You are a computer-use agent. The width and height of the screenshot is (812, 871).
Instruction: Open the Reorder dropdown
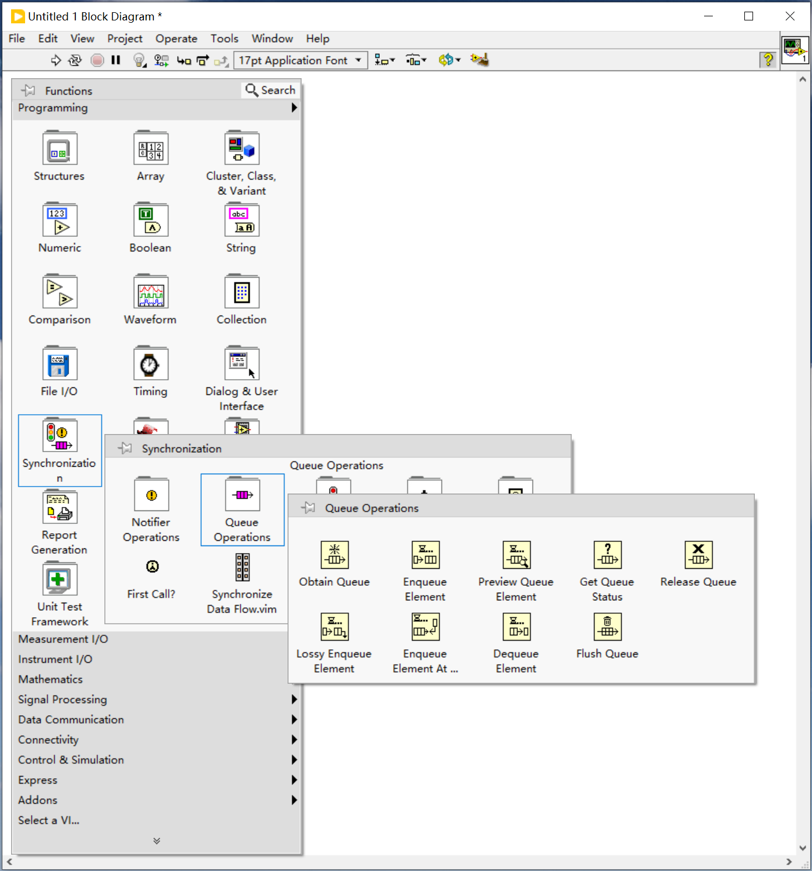pos(450,60)
